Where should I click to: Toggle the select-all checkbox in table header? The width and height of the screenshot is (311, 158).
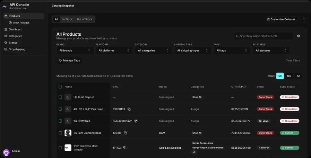[60, 87]
